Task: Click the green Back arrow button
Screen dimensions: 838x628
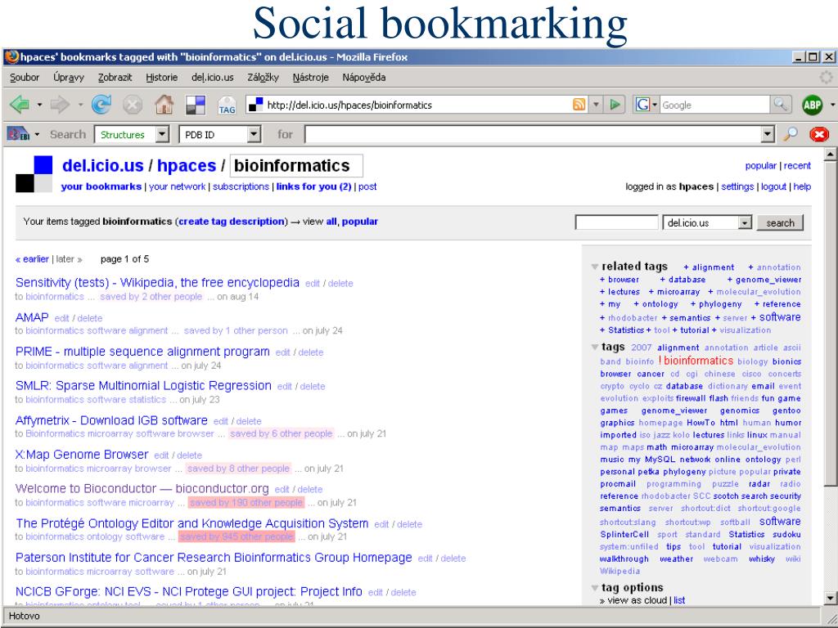Action: pos(20,105)
